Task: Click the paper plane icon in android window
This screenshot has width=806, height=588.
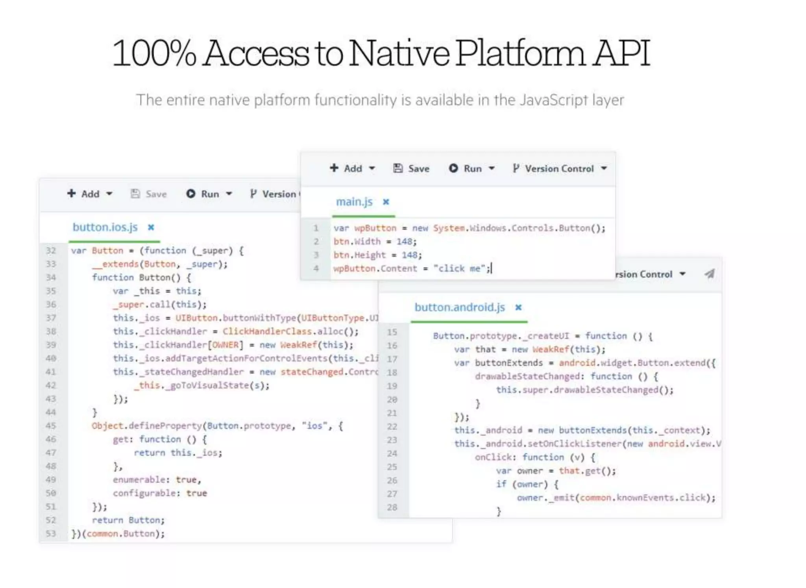Action: [x=710, y=274]
